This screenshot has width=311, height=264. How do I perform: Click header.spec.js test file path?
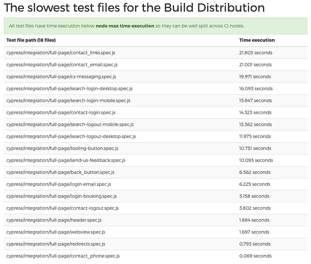click(54, 220)
